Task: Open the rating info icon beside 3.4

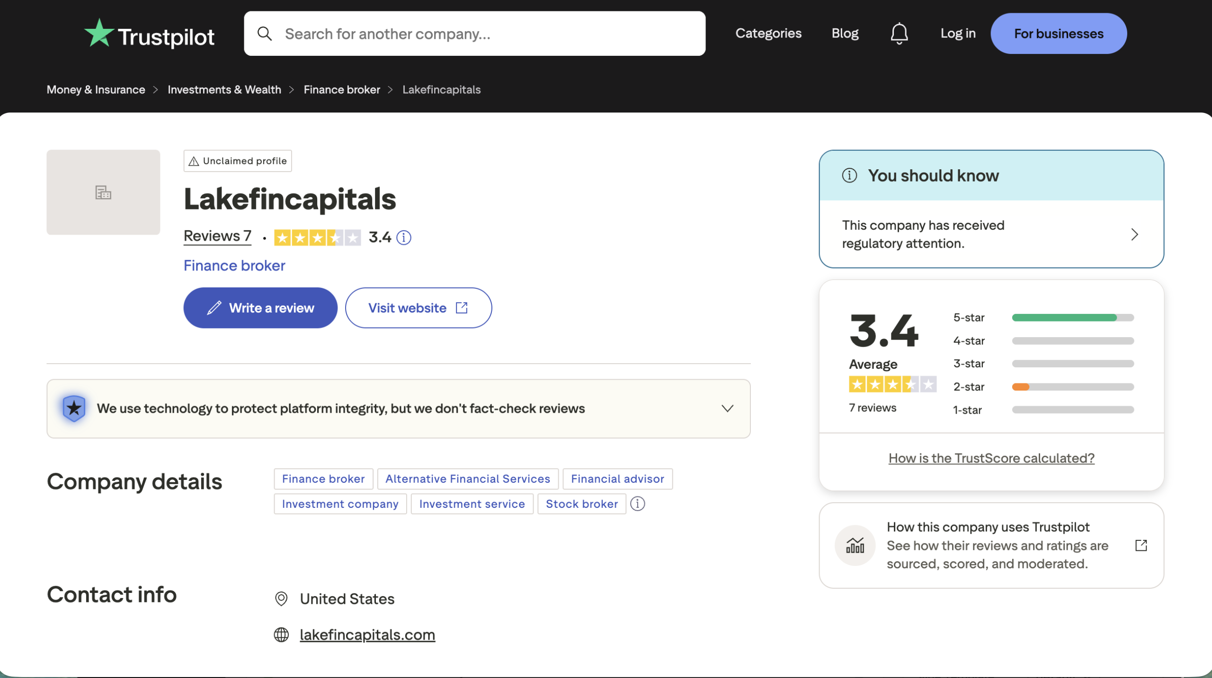Action: 404,238
